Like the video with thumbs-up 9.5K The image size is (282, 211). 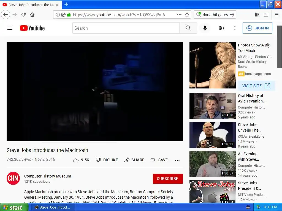[x=81, y=160]
